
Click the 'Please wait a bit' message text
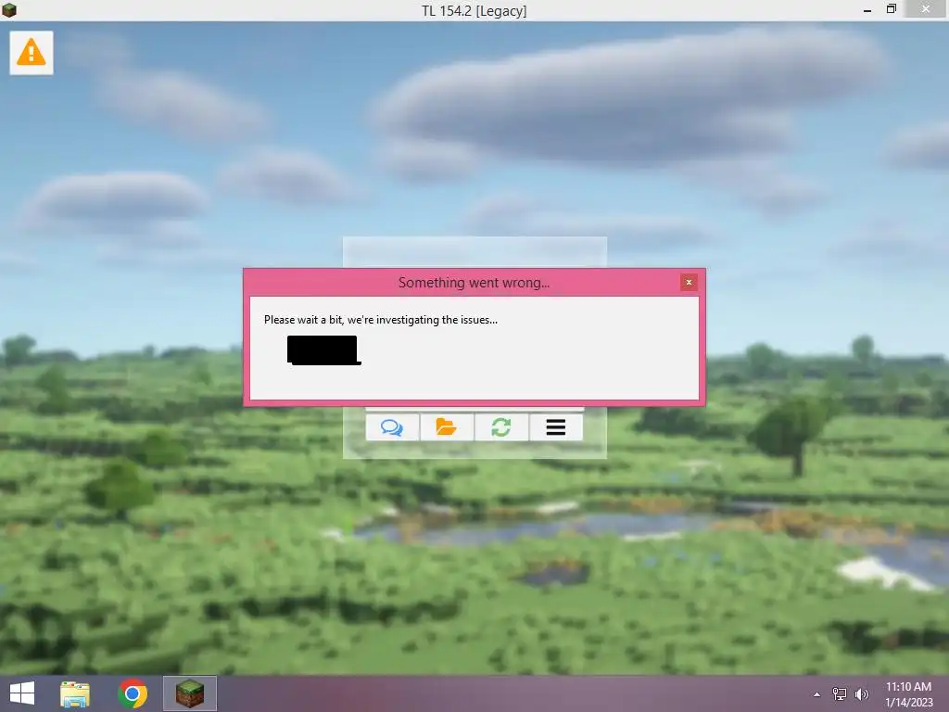pos(381,320)
